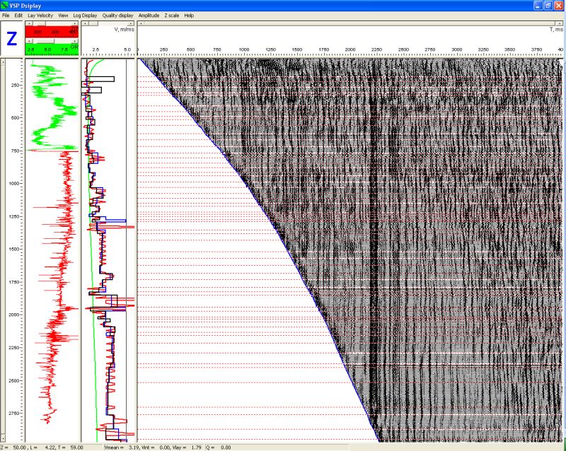Image resolution: width=566 pixels, height=451 pixels.
Task: Click right arrow of GR log scrollbar
Action: (x=76, y=41)
